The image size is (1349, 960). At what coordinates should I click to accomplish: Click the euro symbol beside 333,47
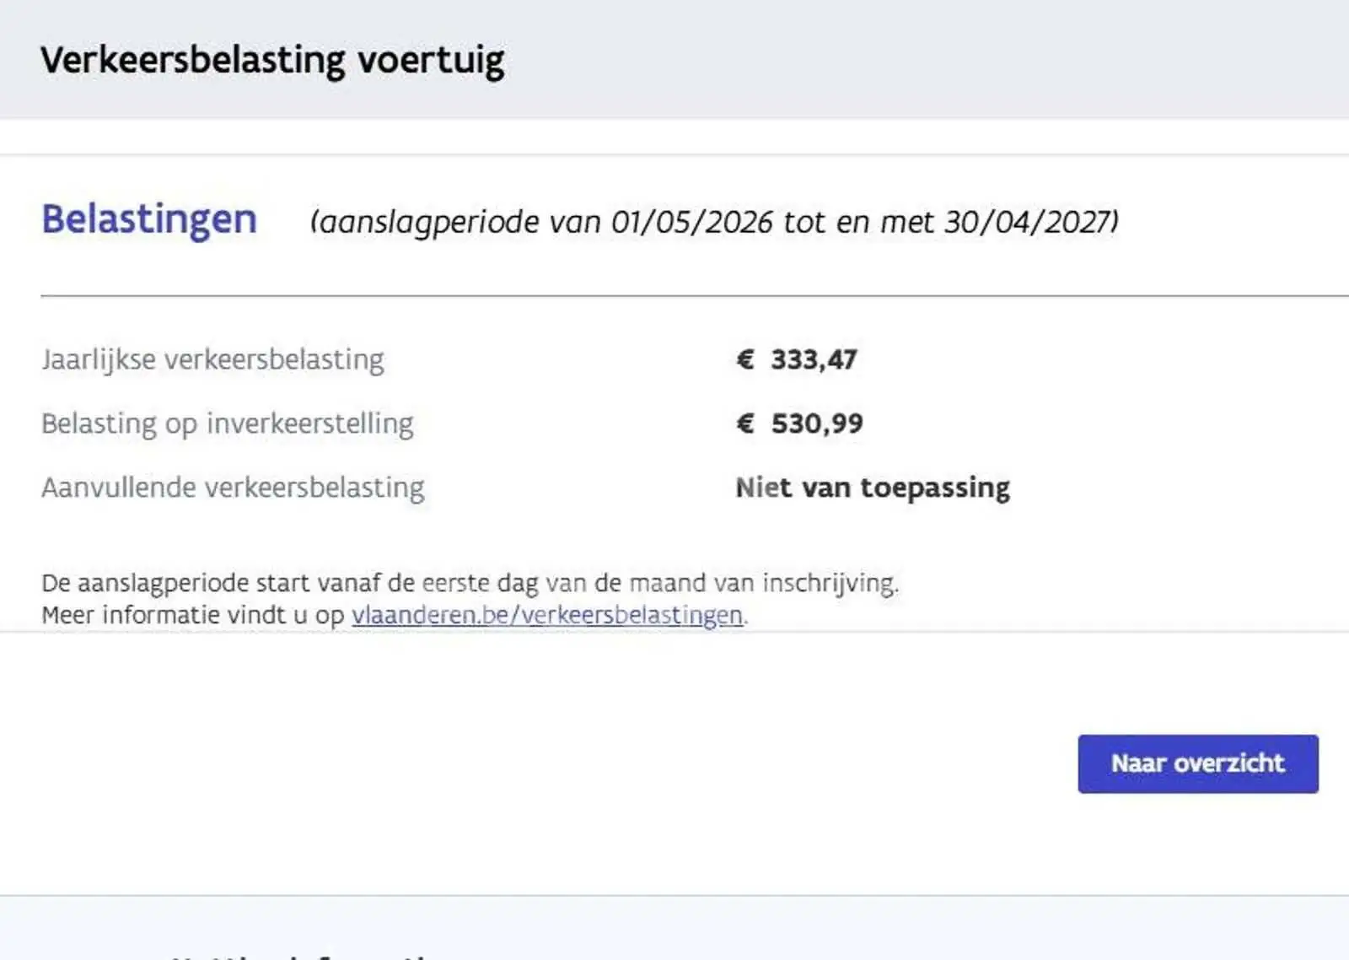tap(744, 359)
